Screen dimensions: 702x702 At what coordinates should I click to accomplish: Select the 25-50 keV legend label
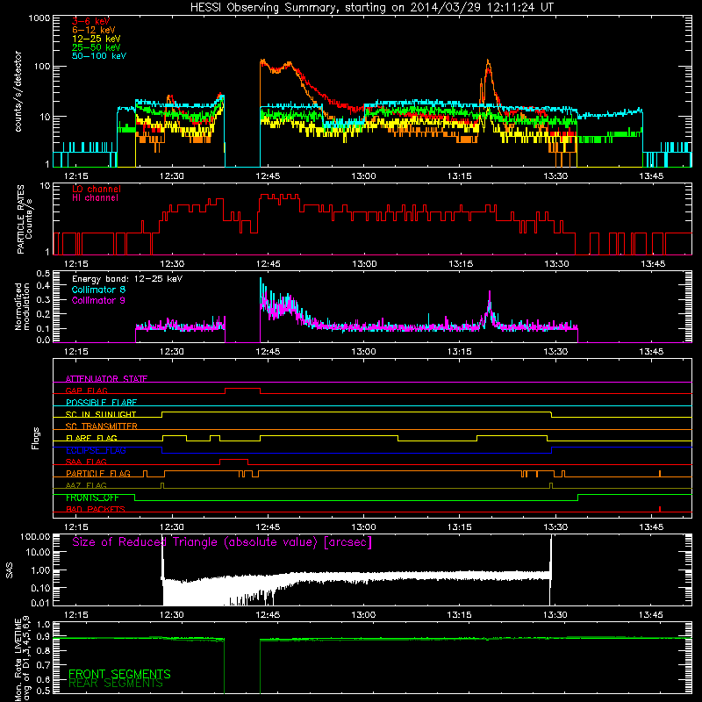(97, 47)
